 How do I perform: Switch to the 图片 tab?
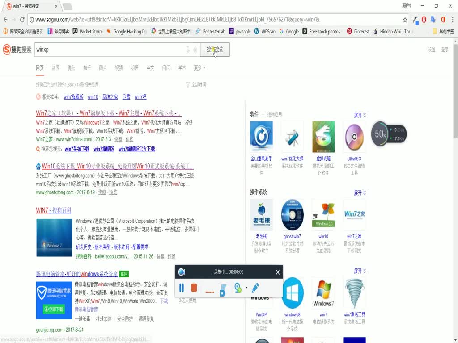103,68
